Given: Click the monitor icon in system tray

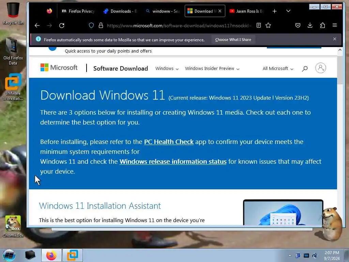Looking at the screenshot, I should click(x=306, y=256).
